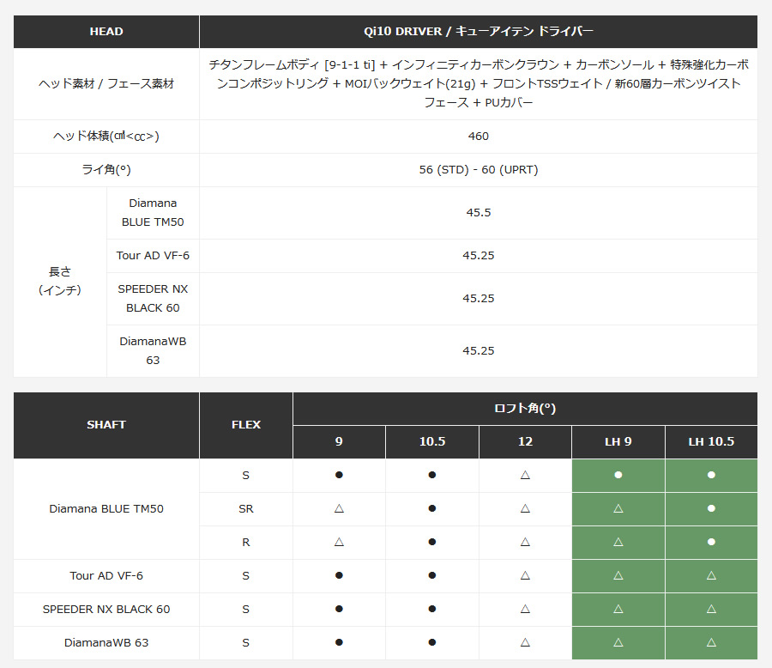Click the white dot for Diamana S LH 9
Viewport: 772px width, 668px height.
618,475
